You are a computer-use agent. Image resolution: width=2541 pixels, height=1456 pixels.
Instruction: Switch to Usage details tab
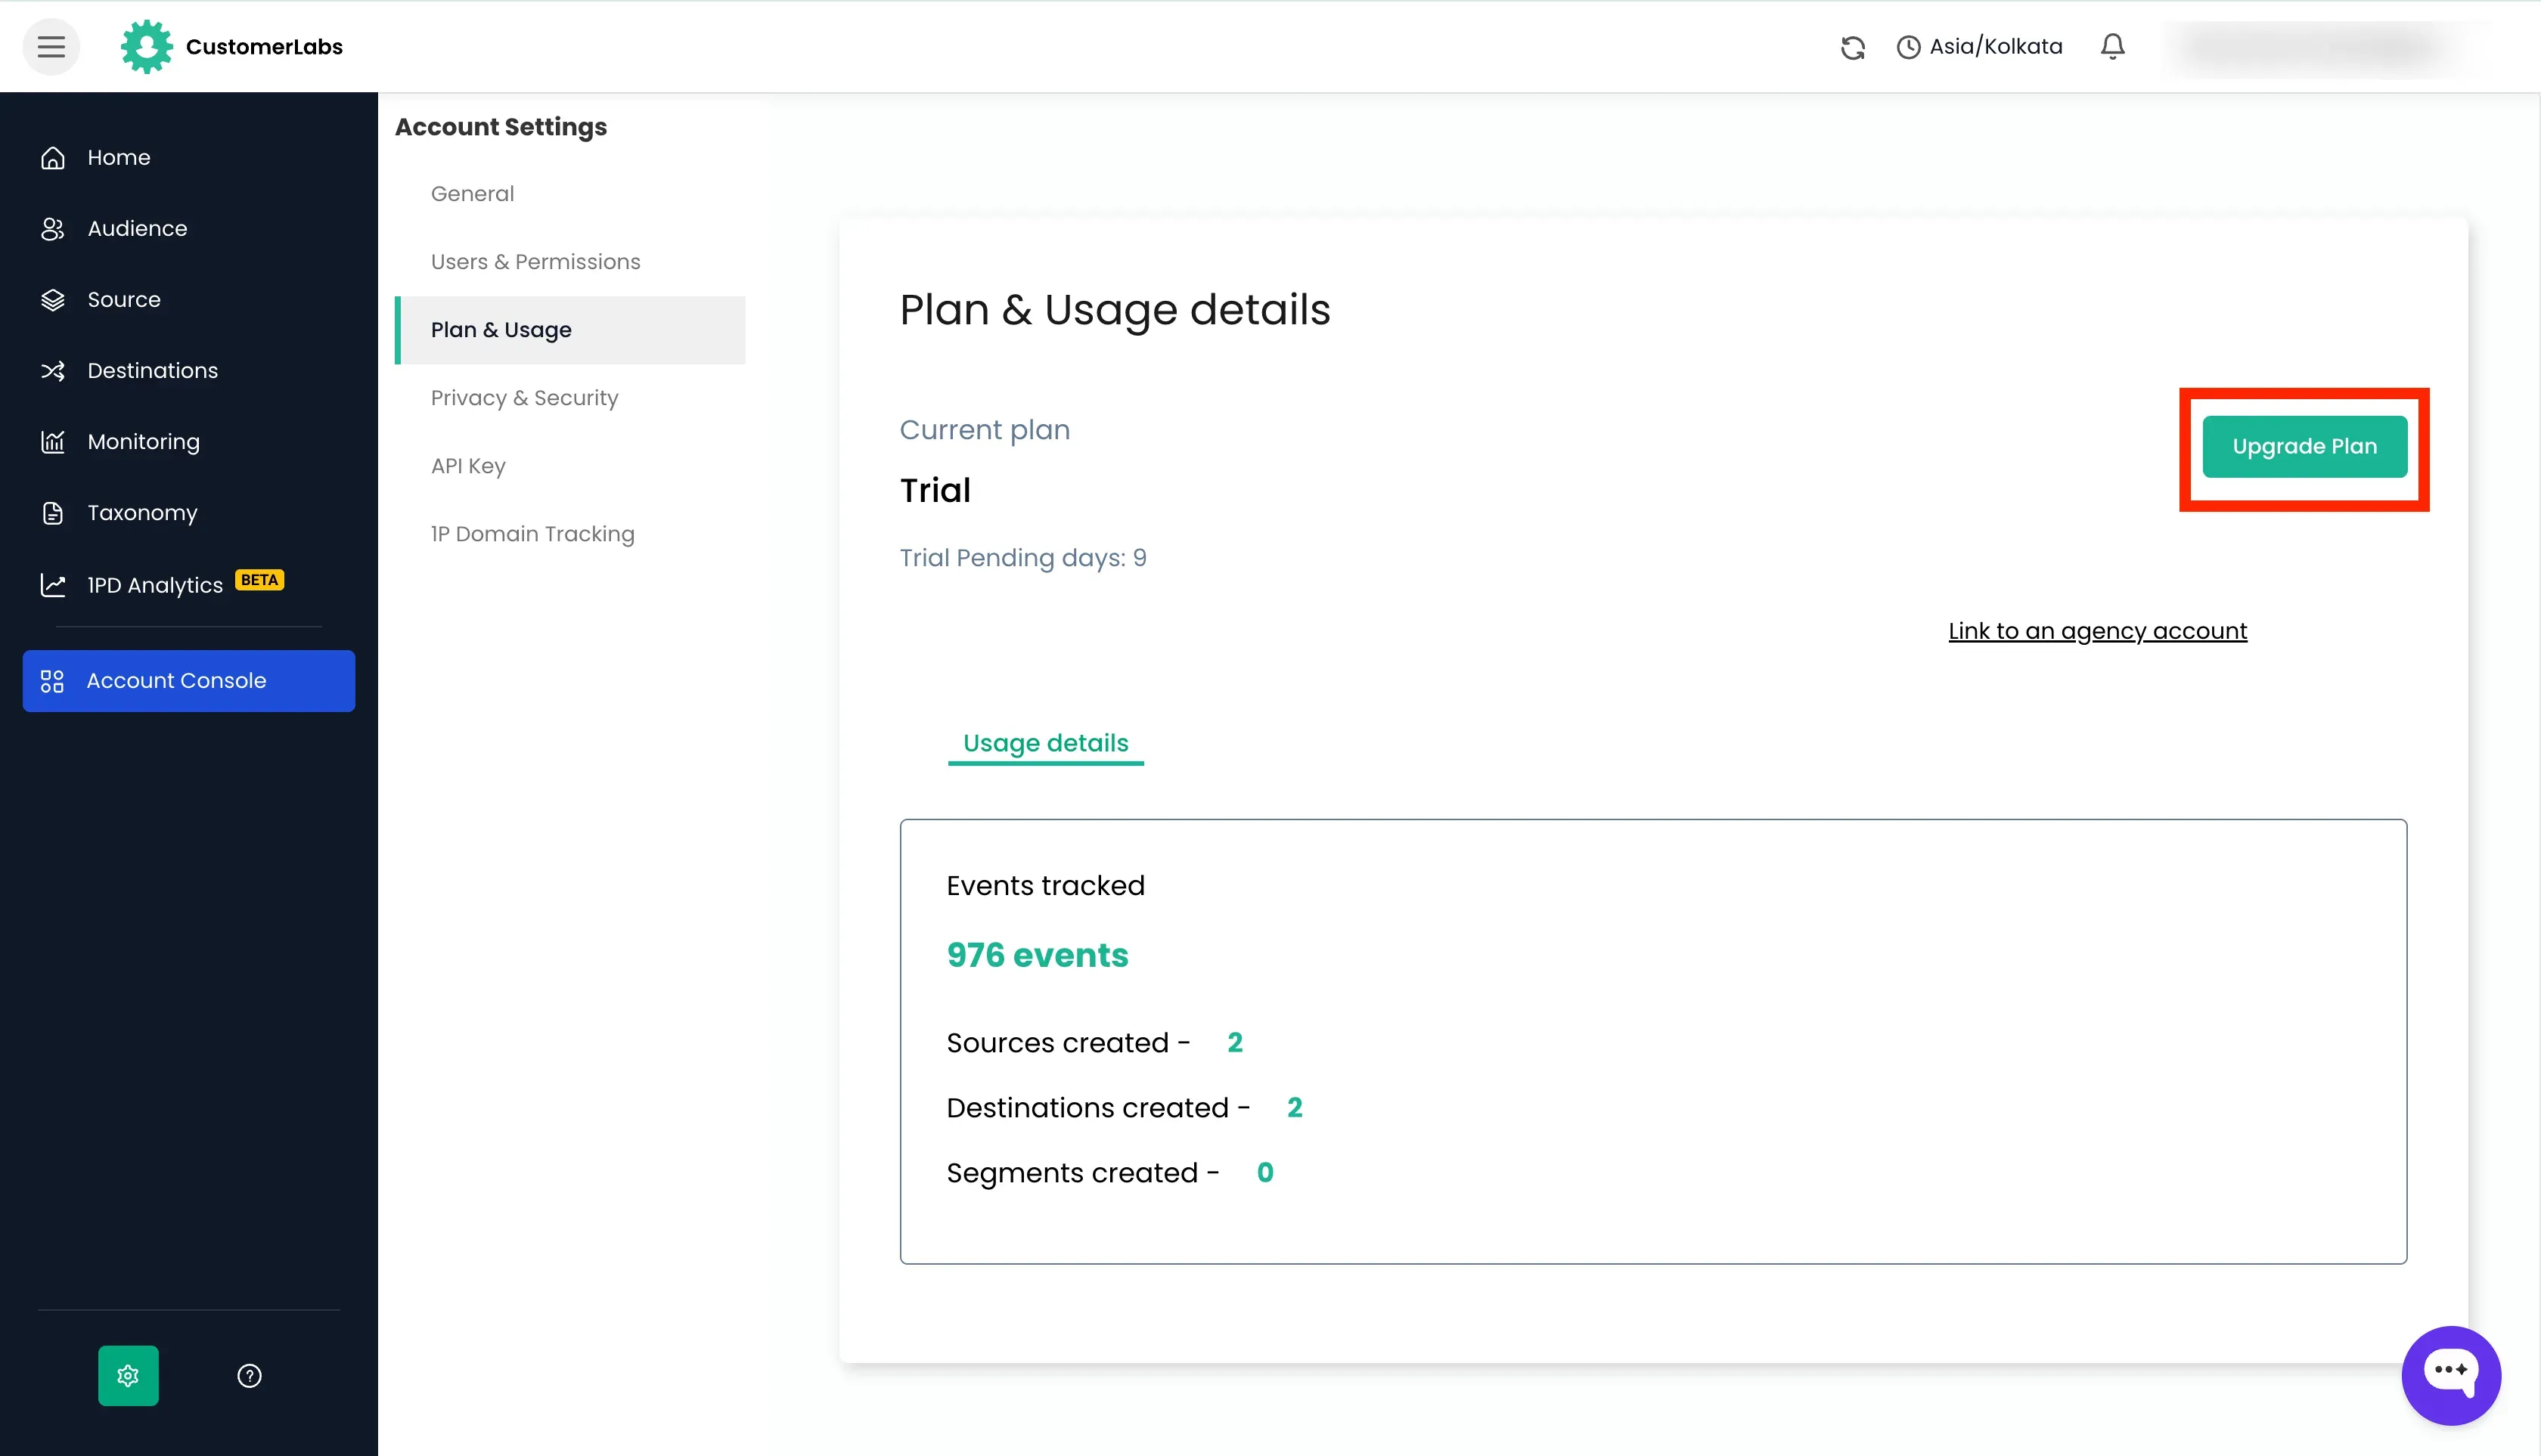coord(1045,744)
